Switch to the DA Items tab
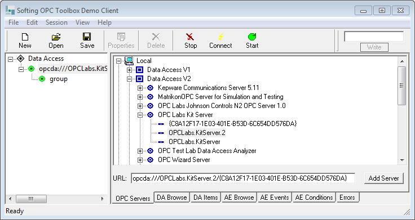Image resolution: width=415 pixels, height=220 pixels. pos(205,197)
